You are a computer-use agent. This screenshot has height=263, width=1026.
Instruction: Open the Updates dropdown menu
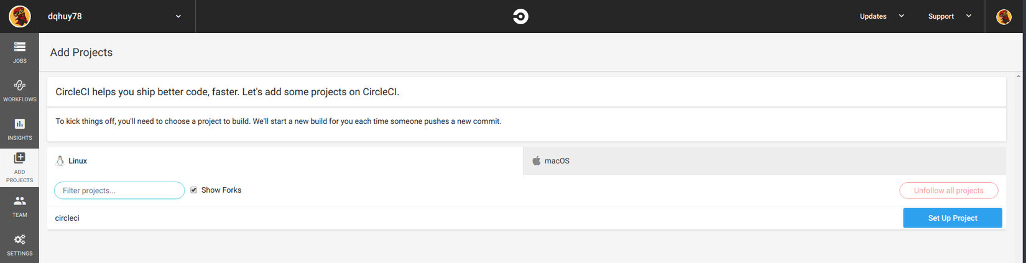coord(881,16)
